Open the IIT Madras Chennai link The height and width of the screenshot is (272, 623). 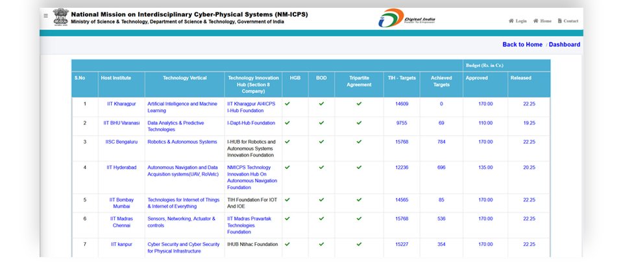(121, 222)
